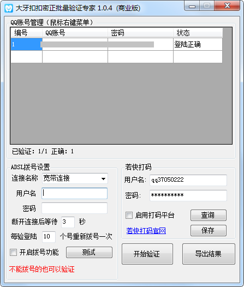Viewport: 244px width, 287px height.
Task: Click the 查询 button
Action: [209, 215]
